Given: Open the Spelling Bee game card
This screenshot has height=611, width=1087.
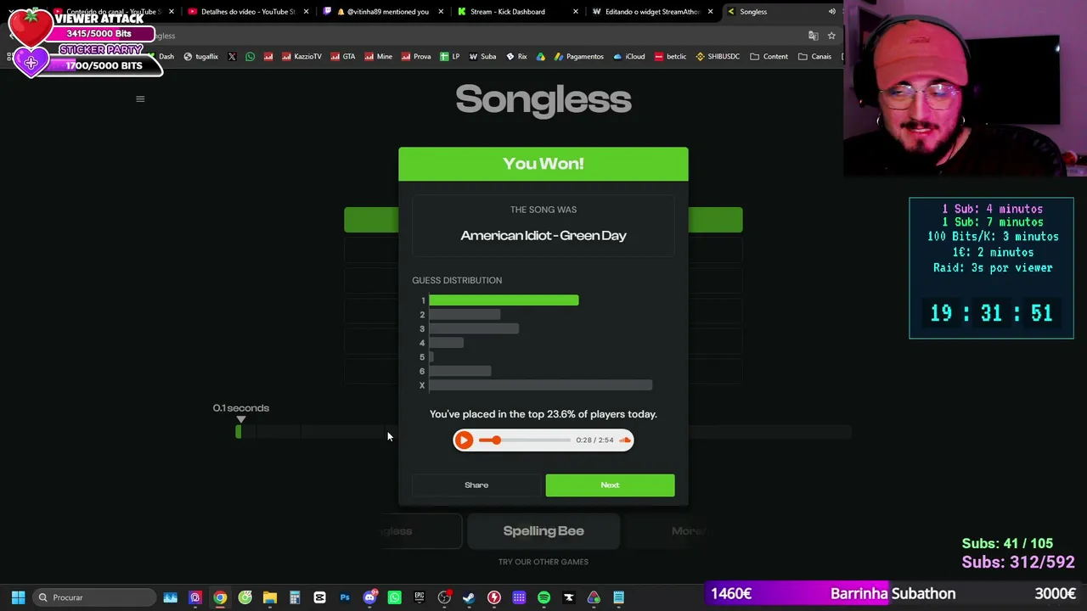Looking at the screenshot, I should pos(543,531).
